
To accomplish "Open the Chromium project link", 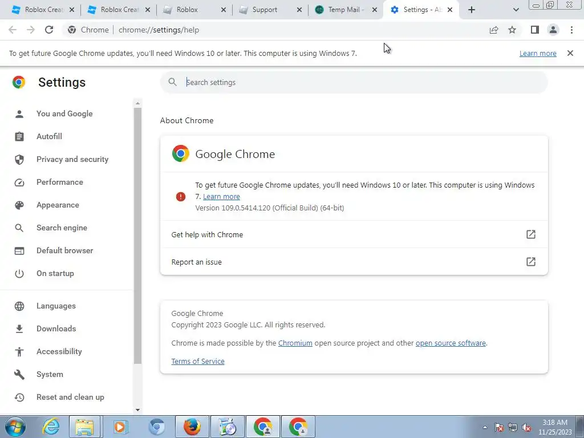I will [x=295, y=343].
